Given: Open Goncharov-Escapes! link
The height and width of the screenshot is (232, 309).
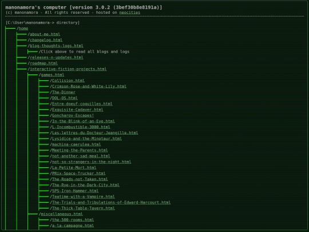Looking at the screenshot, I should point(73,115).
